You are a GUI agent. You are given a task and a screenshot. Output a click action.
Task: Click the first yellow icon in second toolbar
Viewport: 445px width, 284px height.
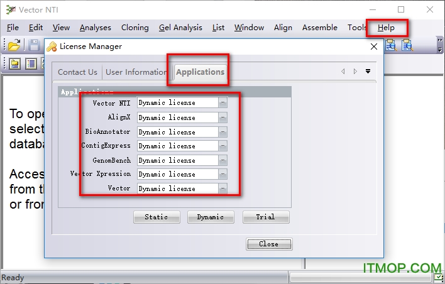(x=14, y=63)
